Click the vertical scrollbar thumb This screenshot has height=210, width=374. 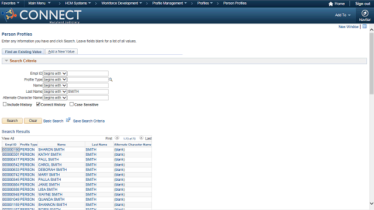(372, 64)
